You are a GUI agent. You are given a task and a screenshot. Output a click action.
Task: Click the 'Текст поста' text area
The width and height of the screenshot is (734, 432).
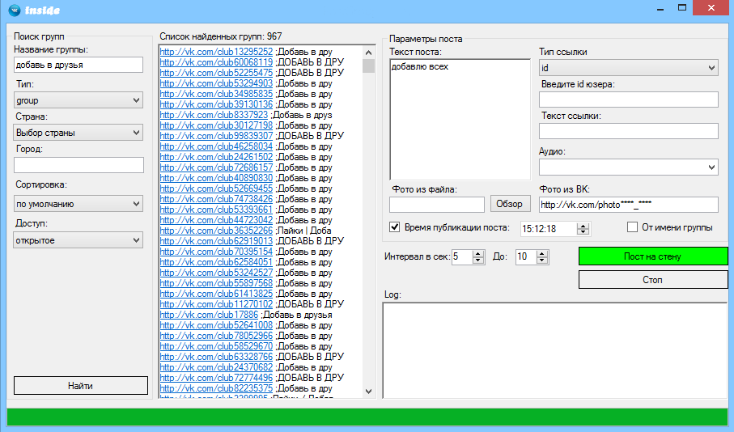click(460, 120)
